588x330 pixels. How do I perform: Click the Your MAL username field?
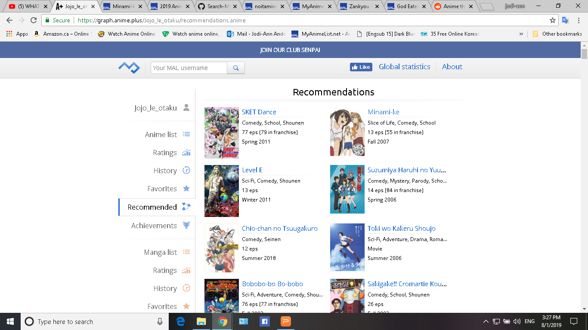189,68
